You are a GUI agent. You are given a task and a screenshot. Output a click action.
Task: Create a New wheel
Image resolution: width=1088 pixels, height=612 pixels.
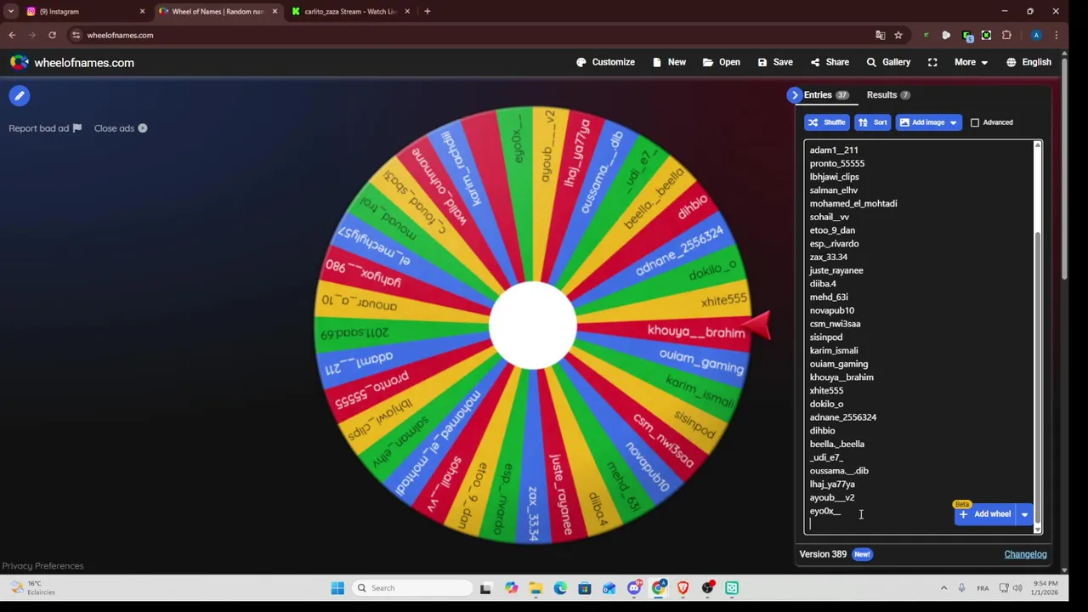coord(669,62)
